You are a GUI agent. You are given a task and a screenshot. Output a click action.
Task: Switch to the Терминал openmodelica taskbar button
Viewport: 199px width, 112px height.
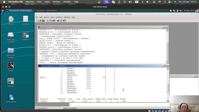[x=46, y=11]
